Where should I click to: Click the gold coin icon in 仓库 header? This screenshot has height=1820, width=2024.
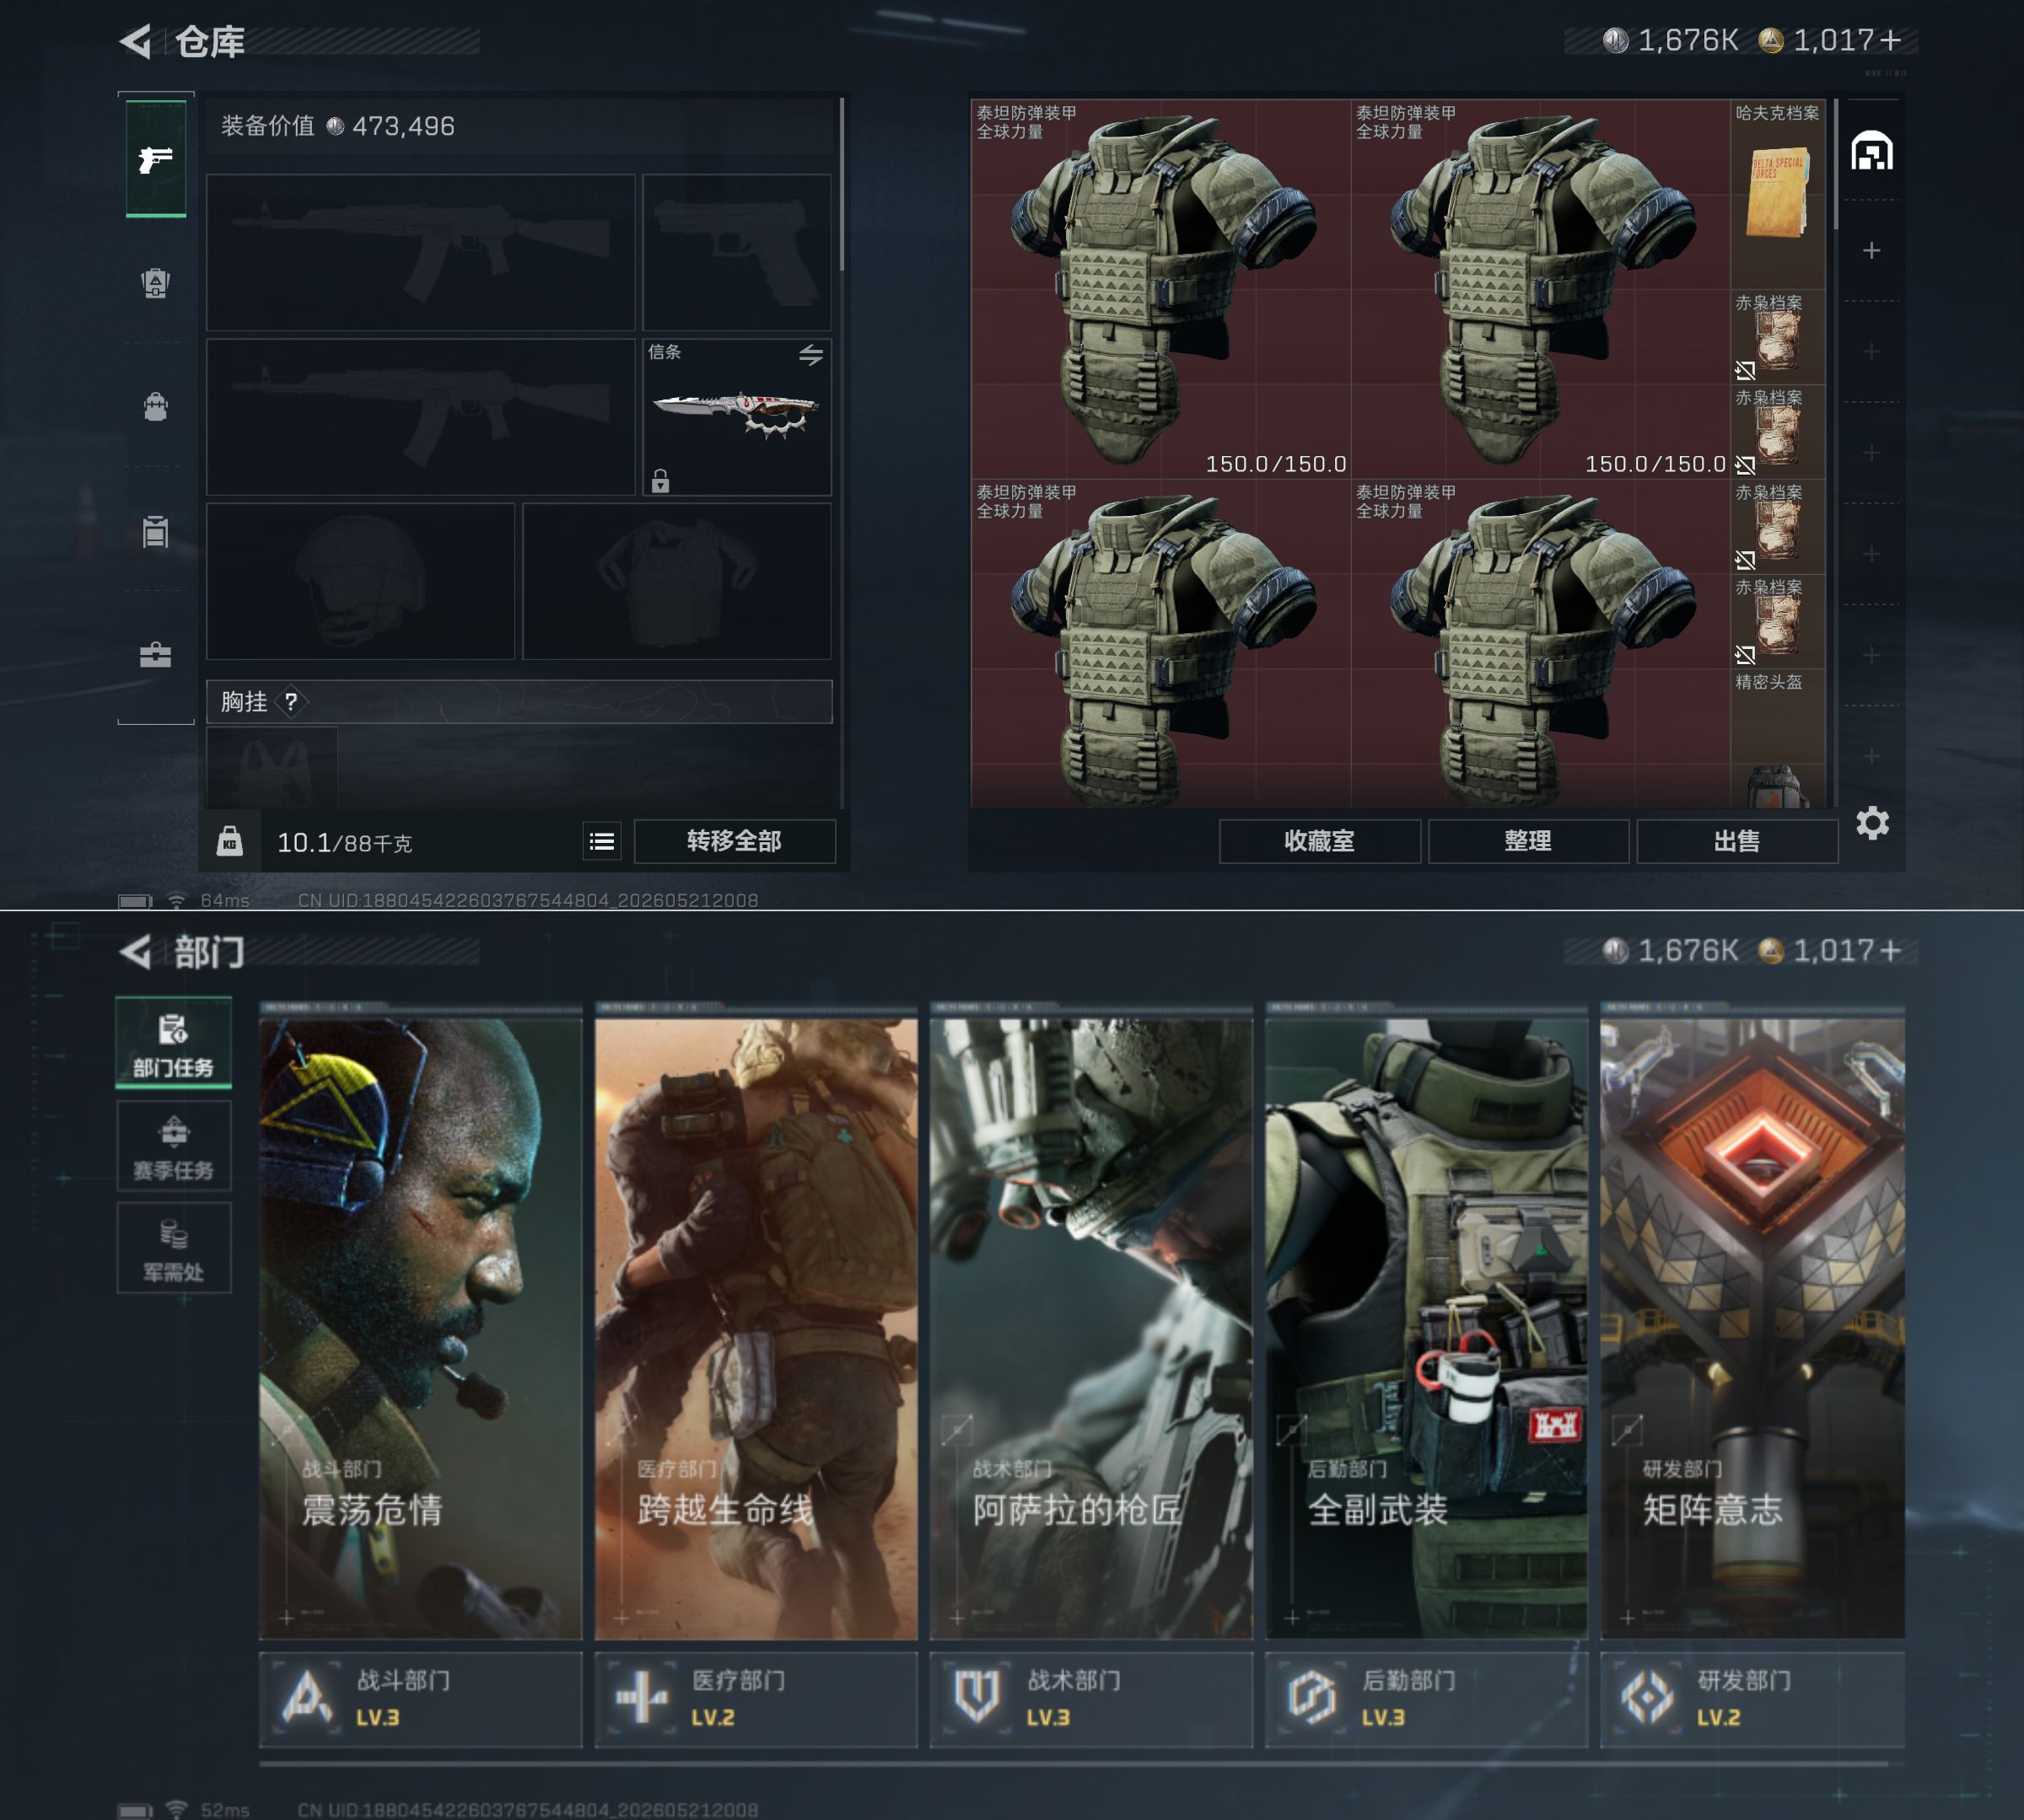pos(1771,40)
